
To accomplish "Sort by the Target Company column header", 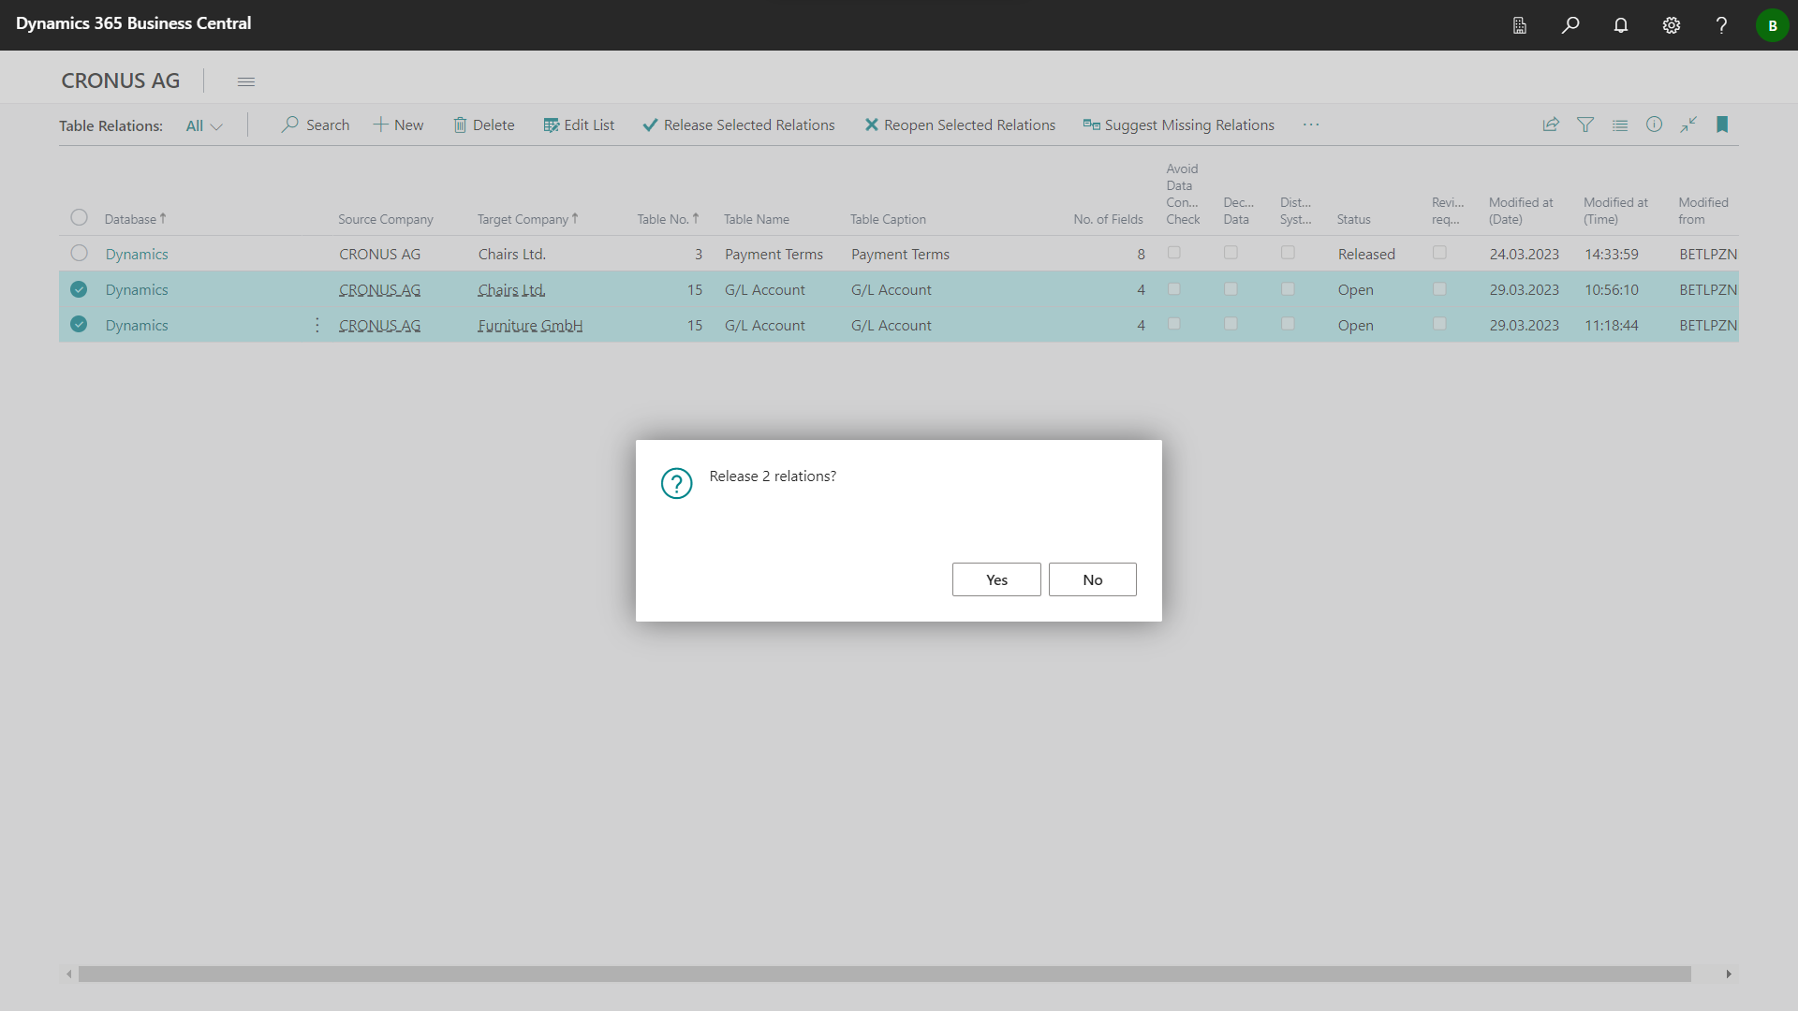I will [x=527, y=219].
